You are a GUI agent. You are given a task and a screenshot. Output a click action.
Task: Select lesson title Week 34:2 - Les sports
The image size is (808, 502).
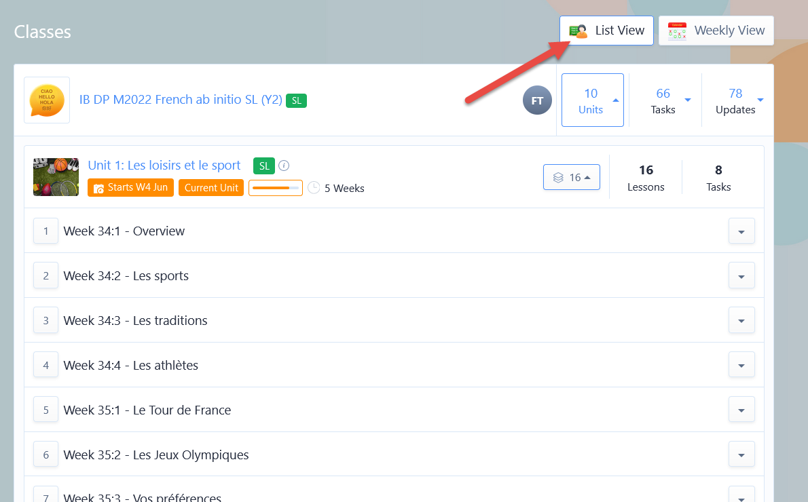126,276
